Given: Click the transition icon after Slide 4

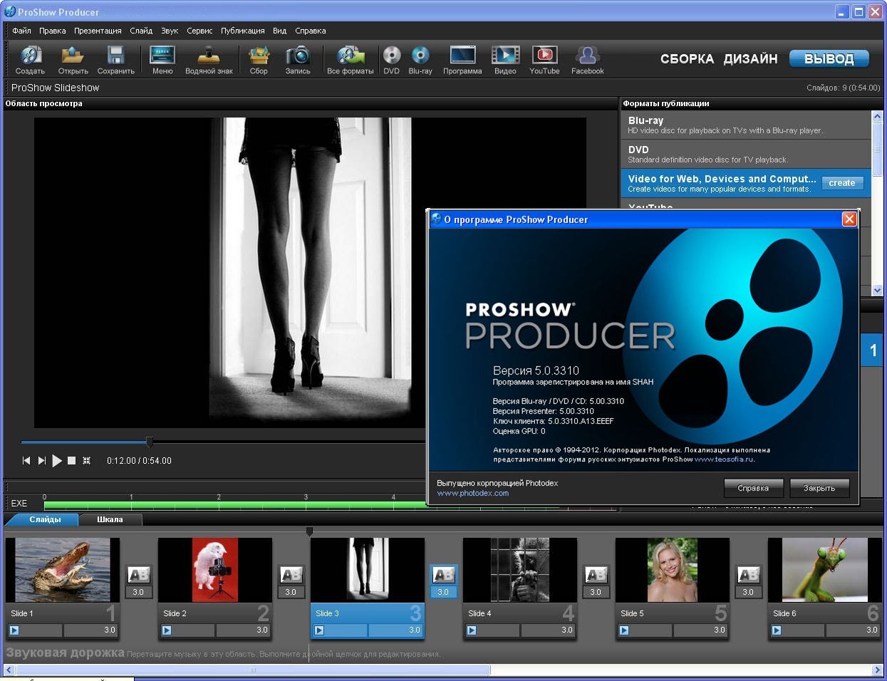Looking at the screenshot, I should pos(596,575).
